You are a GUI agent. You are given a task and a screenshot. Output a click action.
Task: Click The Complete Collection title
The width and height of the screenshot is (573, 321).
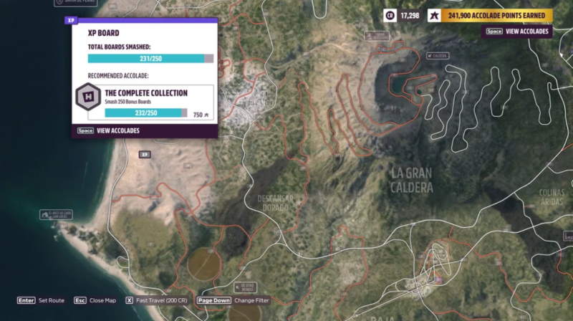click(x=146, y=93)
